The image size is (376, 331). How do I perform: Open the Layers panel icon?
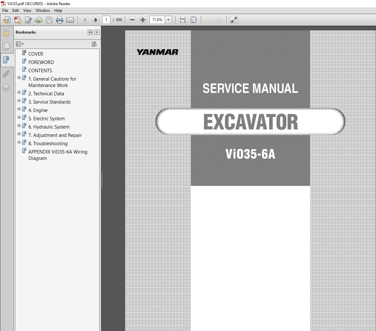(x=6, y=87)
